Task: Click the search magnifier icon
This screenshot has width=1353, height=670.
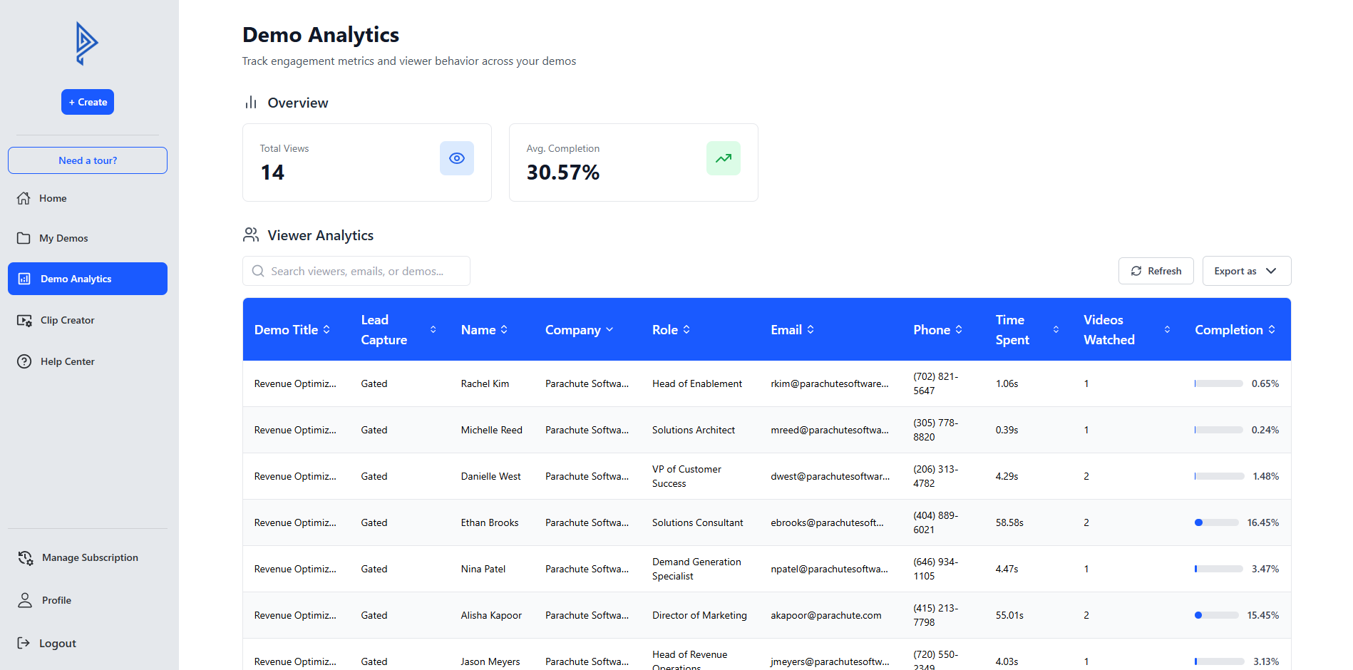Action: pos(258,271)
